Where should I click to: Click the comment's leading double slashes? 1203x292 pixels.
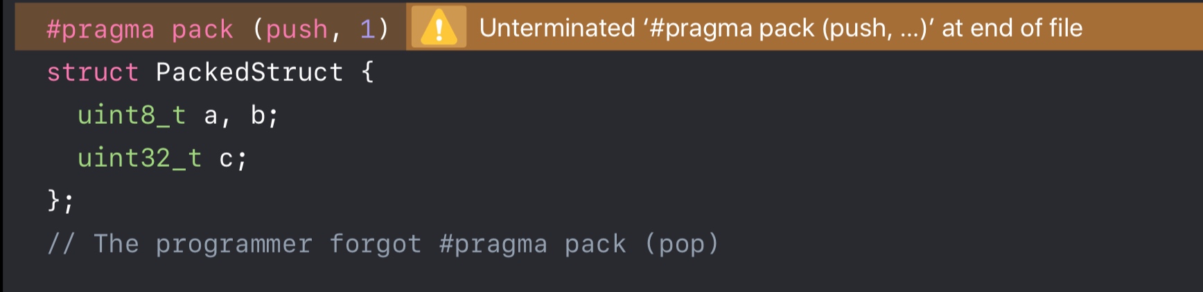click(61, 244)
